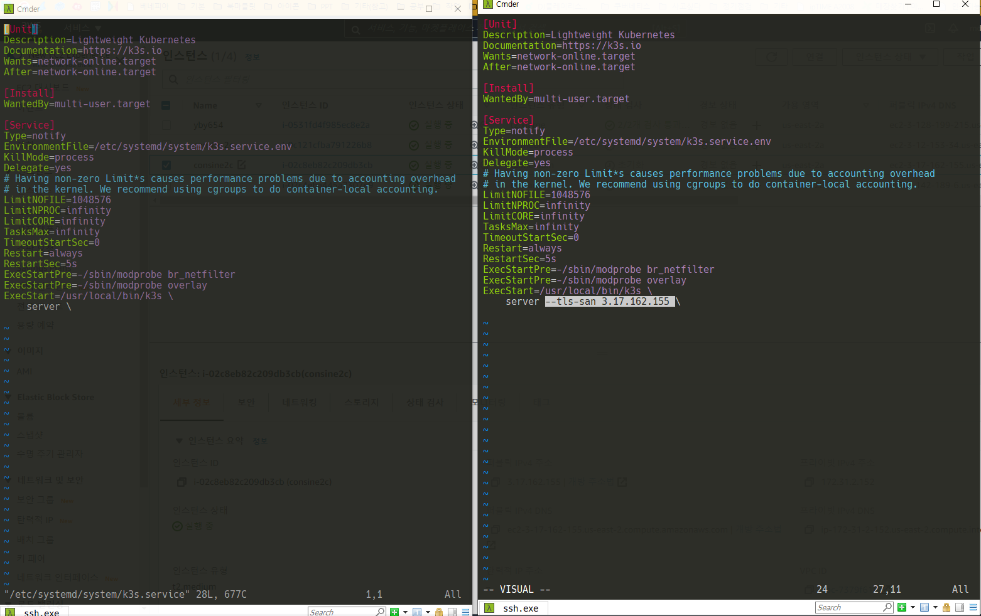Select the ssh.exe tab in right Cmder window

click(513, 608)
